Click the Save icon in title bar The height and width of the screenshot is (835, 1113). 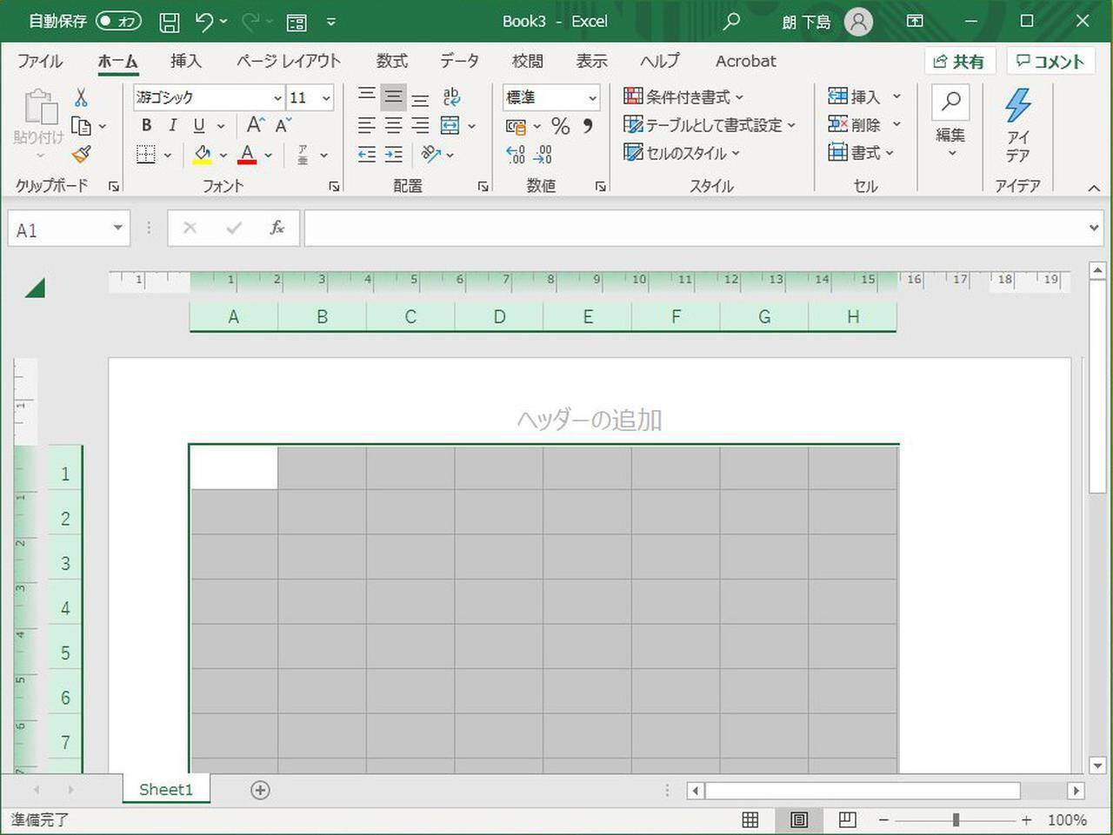click(x=170, y=22)
